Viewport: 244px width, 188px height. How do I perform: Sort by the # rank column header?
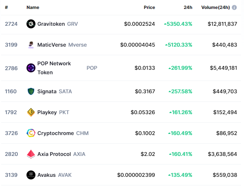pyautogui.click(x=6, y=7)
